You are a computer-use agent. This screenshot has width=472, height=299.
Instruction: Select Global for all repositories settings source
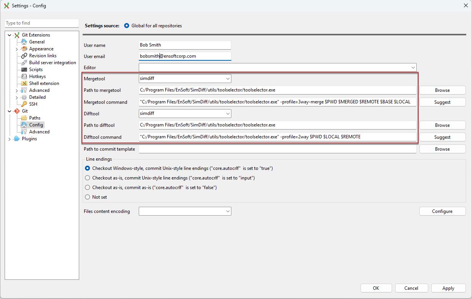point(126,25)
